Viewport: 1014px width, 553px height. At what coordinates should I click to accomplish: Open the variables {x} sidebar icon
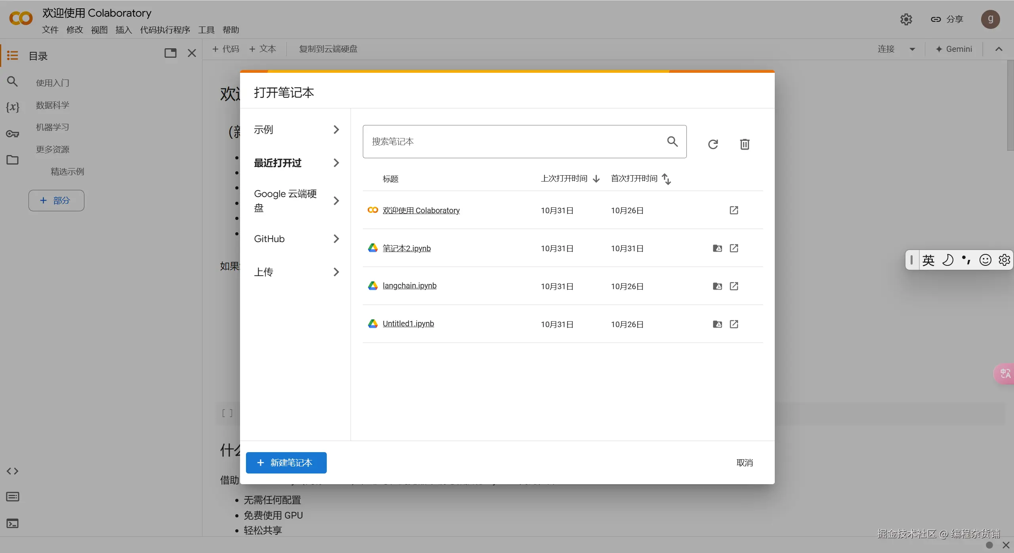[x=12, y=107]
